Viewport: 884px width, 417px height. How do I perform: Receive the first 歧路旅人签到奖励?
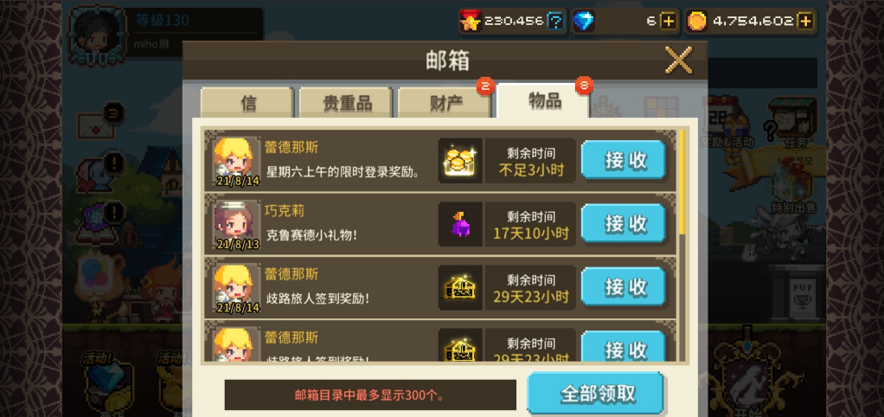[624, 287]
